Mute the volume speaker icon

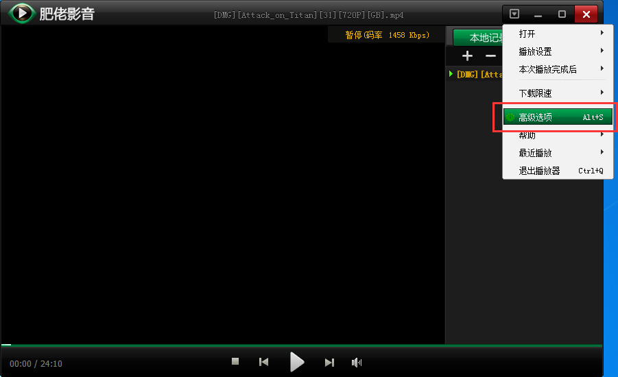(x=356, y=362)
